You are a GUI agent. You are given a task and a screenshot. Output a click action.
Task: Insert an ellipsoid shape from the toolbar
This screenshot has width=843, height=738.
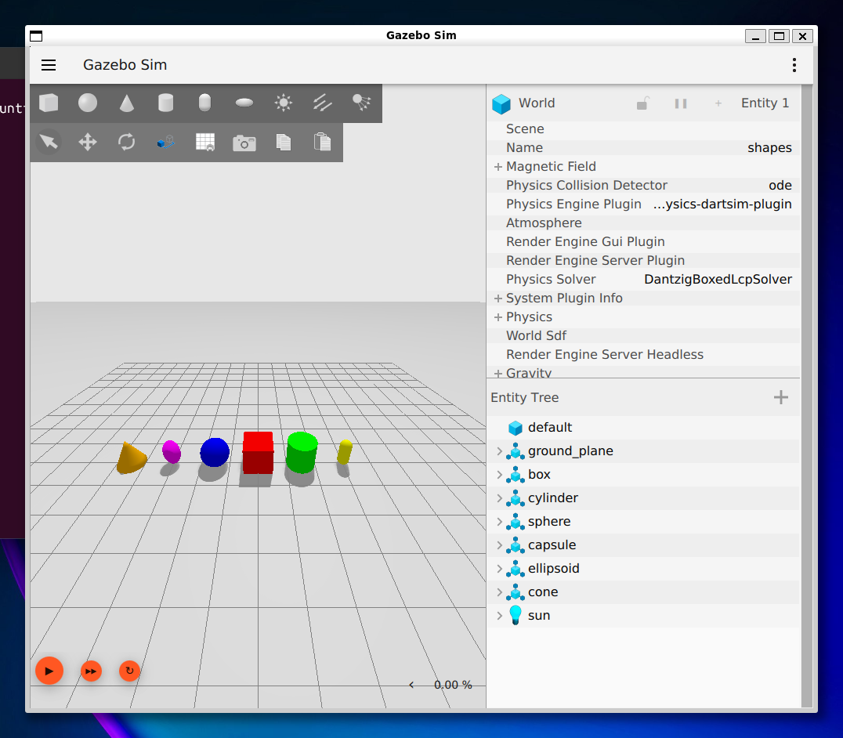coord(244,103)
